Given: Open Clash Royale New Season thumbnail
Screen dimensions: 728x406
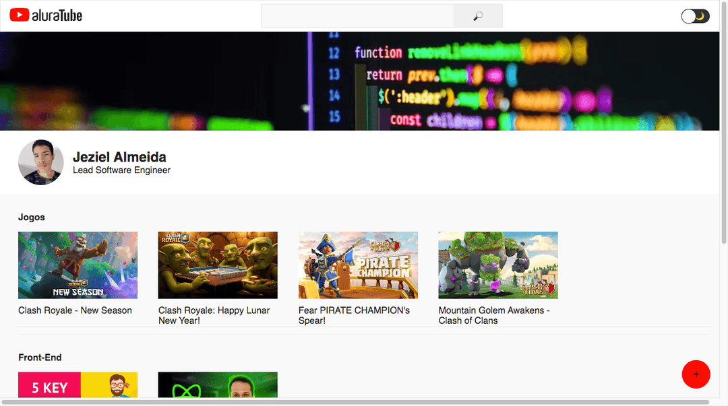Looking at the screenshot, I should (x=78, y=265).
